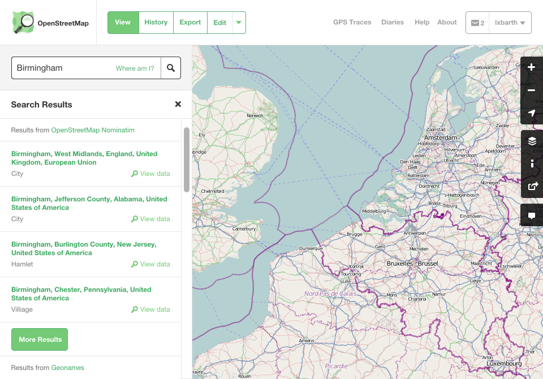Open the History tab
This screenshot has height=379, width=543.
pos(156,23)
